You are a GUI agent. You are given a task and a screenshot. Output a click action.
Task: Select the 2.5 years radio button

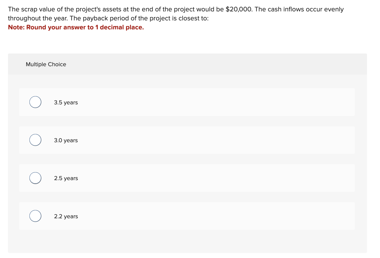click(35, 178)
